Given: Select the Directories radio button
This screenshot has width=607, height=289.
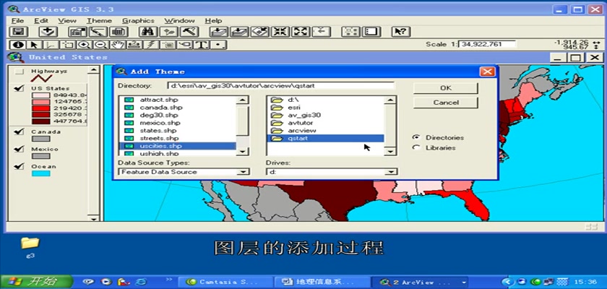Looking at the screenshot, I should coord(416,137).
